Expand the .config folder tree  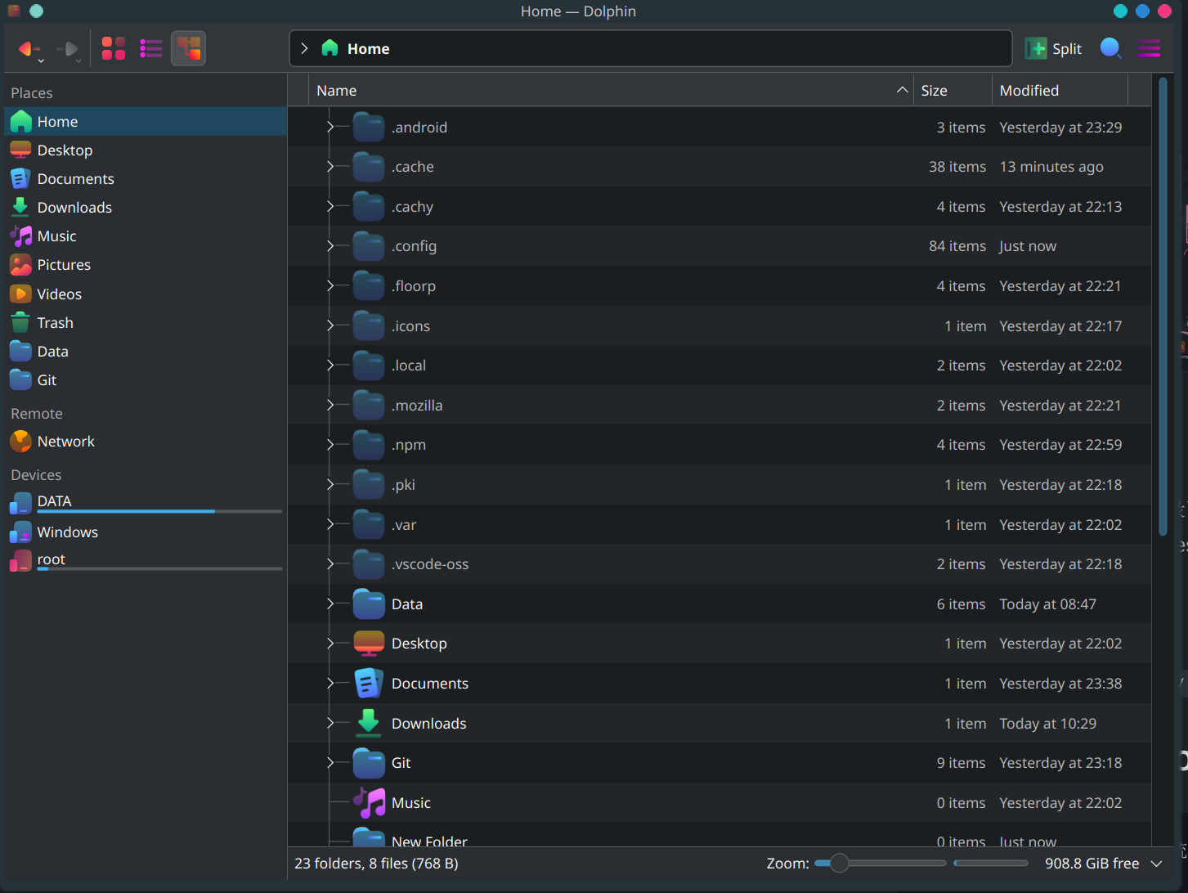coord(330,246)
